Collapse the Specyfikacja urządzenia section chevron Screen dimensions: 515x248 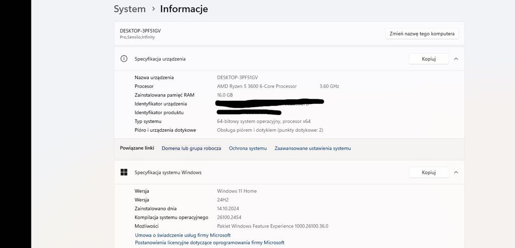coord(456,59)
